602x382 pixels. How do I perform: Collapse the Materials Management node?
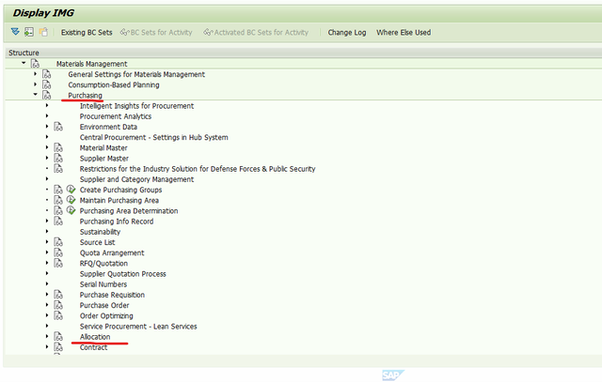24,63
